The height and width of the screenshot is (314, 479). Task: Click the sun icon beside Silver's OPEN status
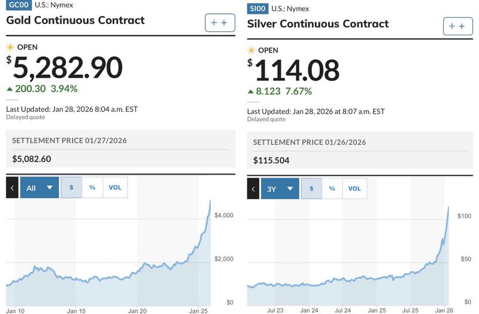click(251, 50)
